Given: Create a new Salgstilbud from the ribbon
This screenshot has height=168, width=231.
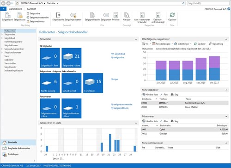Looking at the screenshot, I should (7, 17).
